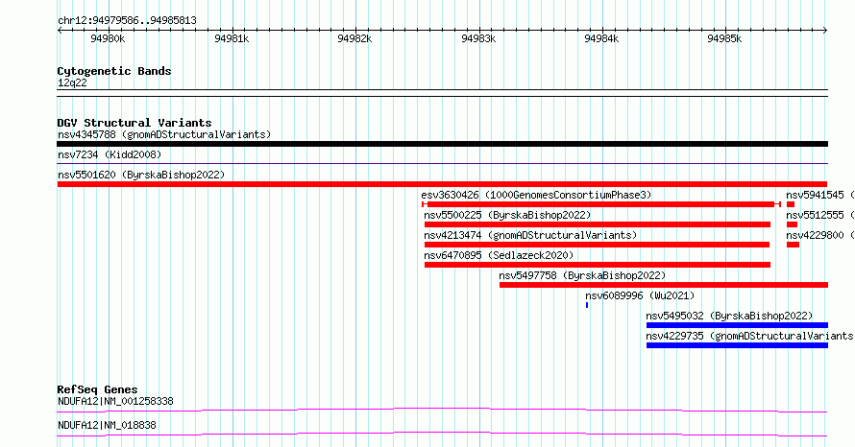The height and width of the screenshot is (447, 855).
Task: Click the NDUFA12|NM_018838 gene label
Action: coord(107,425)
